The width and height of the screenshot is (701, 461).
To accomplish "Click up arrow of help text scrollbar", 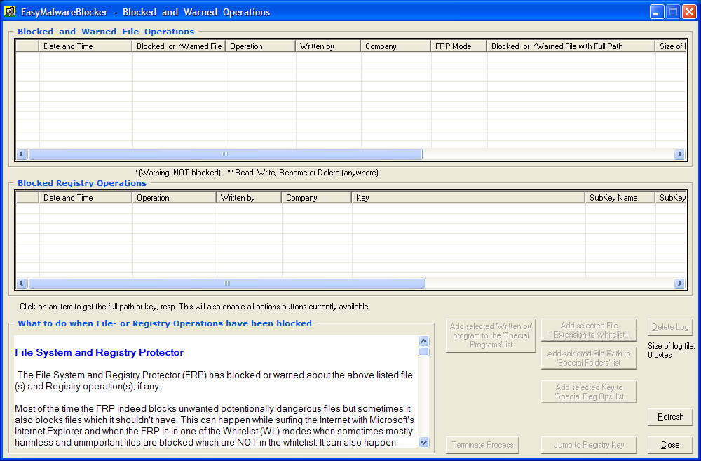I will coord(424,342).
